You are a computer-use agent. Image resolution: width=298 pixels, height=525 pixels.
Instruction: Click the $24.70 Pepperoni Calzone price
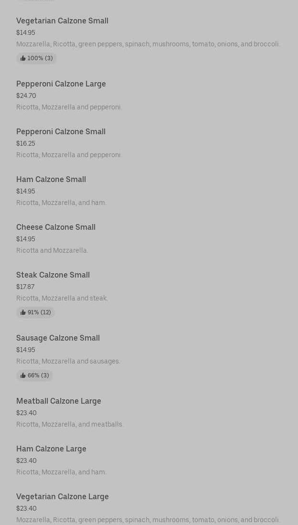pyautogui.click(x=26, y=96)
